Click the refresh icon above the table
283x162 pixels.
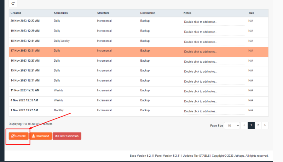tap(13, 3)
